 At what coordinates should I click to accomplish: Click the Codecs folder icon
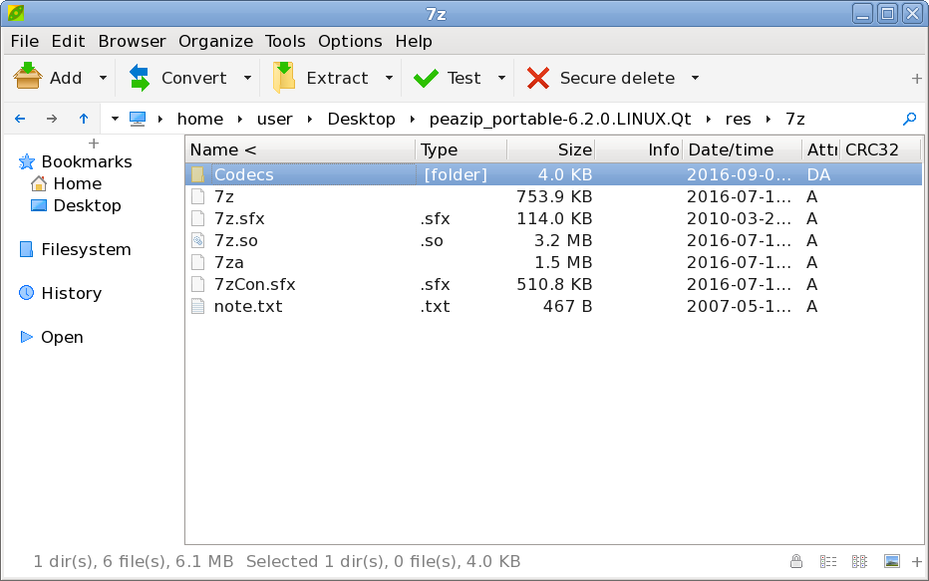click(198, 174)
